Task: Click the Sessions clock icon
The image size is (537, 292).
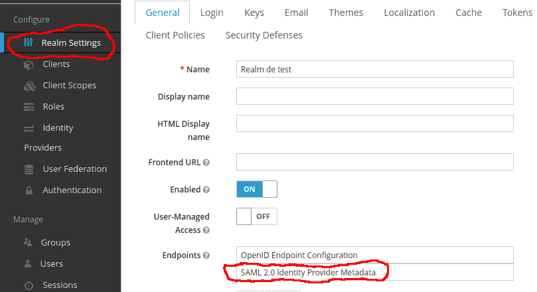Action: pos(29,285)
